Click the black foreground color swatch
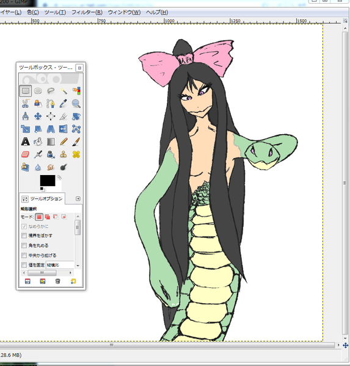Image resolution: width=350 pixels, height=366 pixels. (x=48, y=181)
